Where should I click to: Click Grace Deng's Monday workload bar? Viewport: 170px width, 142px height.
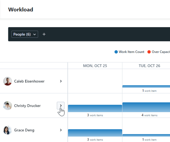click(95, 133)
